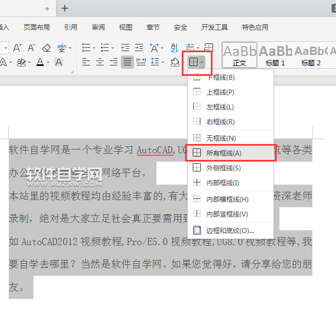Click the sort A-Z icon

tap(175, 48)
